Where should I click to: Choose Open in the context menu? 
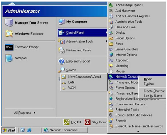[148, 79]
